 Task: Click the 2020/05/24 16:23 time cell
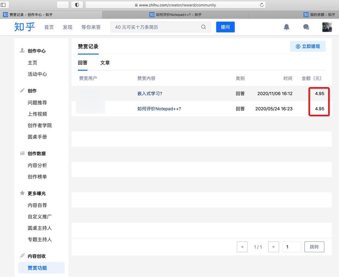(274, 109)
